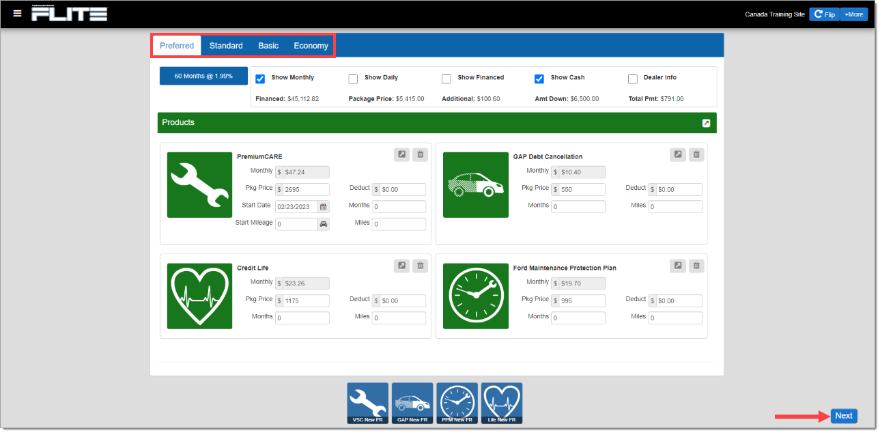The width and height of the screenshot is (880, 433).
Task: Switch to the Basic tab
Action: click(x=268, y=46)
